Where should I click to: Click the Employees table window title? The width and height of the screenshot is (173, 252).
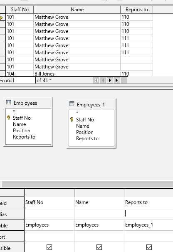(25, 103)
